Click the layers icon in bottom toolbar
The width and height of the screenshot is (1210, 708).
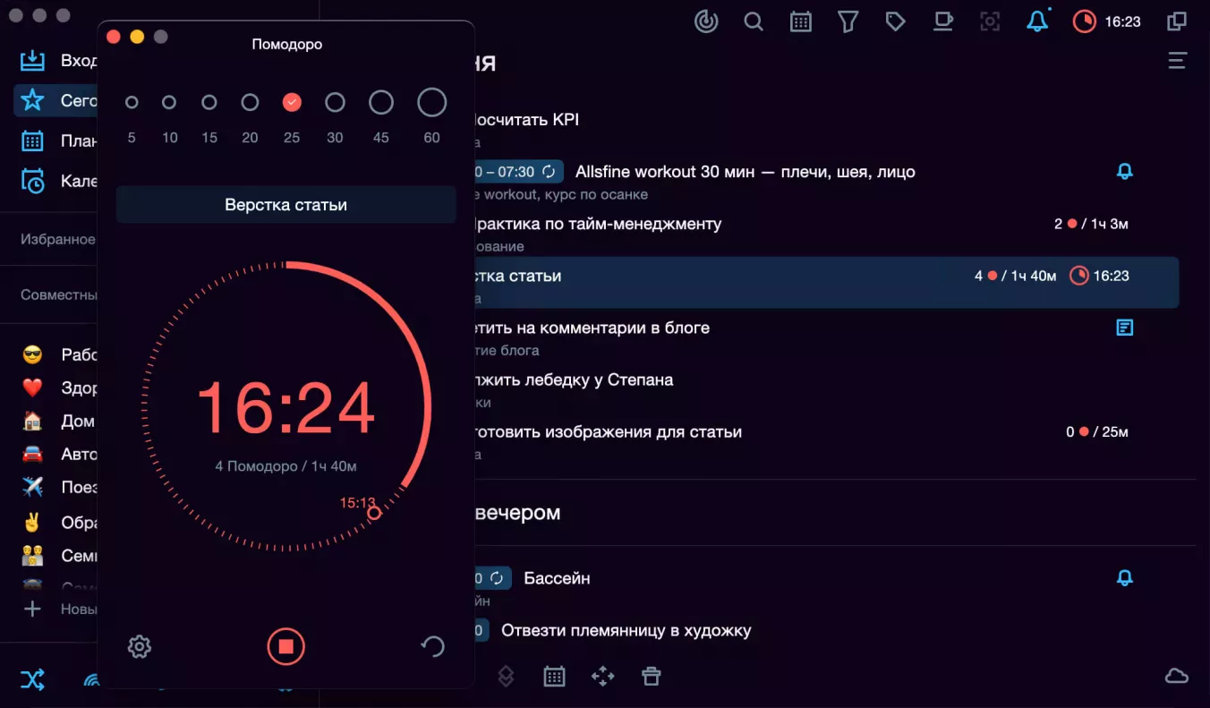click(x=506, y=677)
